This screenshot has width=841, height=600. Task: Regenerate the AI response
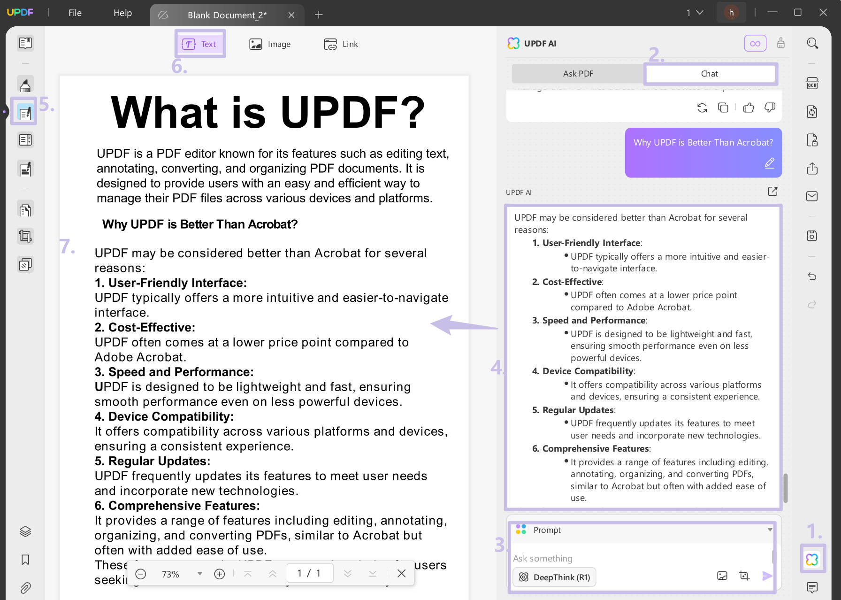[x=702, y=108]
